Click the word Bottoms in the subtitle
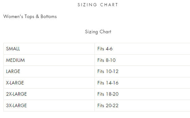190x118 pixels. [48, 16]
